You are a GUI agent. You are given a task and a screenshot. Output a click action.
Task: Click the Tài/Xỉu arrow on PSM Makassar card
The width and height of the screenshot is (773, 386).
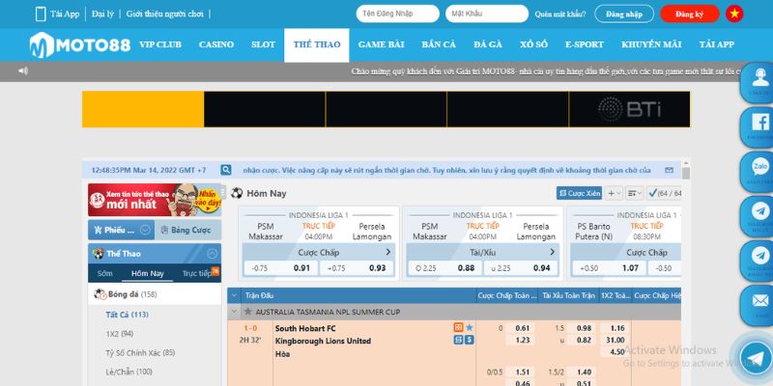point(552,252)
